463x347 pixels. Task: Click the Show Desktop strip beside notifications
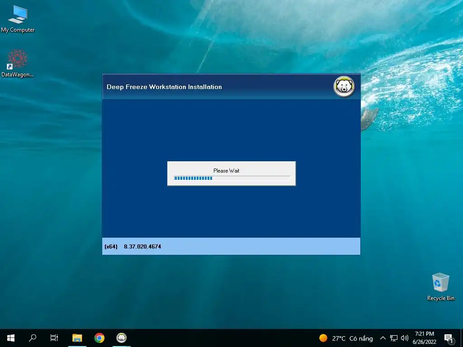pyautogui.click(x=462, y=338)
